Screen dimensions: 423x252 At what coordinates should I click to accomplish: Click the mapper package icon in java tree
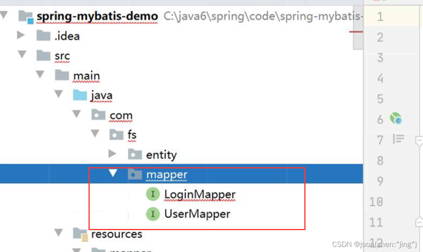(135, 174)
